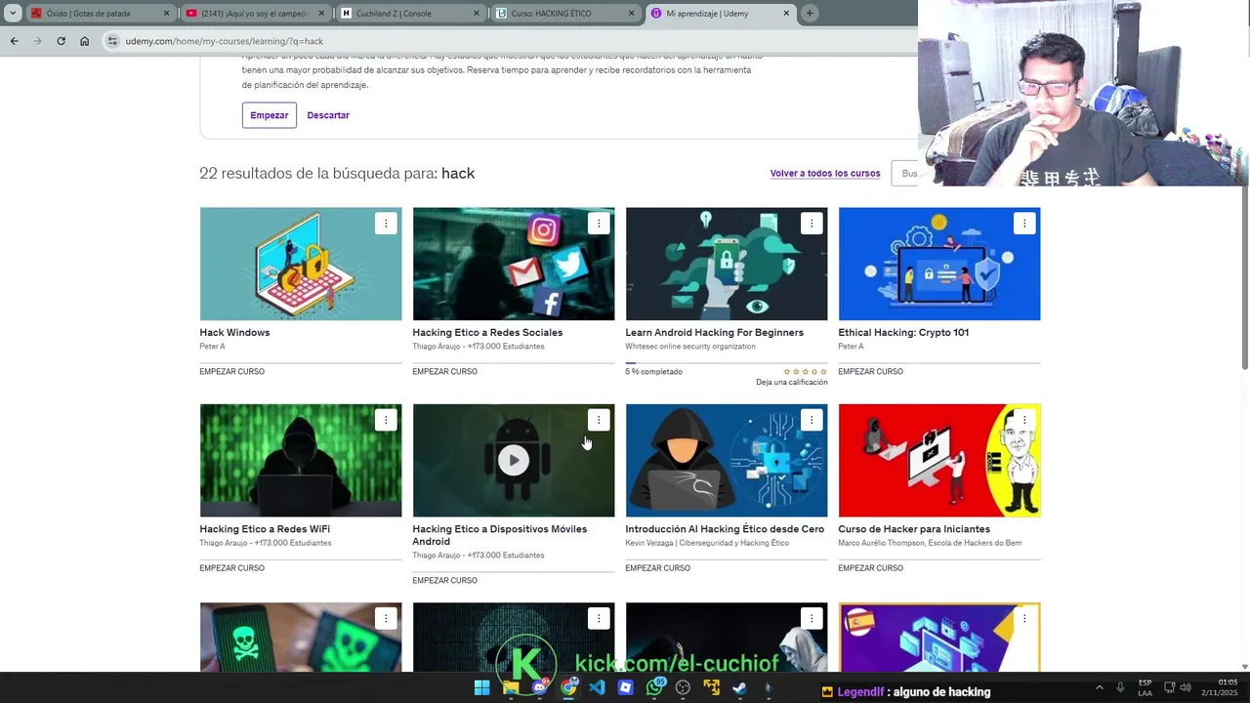Click Hacking Etico a Redes WiFi title
Viewport: 1250px width, 703px height.
[x=265, y=529]
